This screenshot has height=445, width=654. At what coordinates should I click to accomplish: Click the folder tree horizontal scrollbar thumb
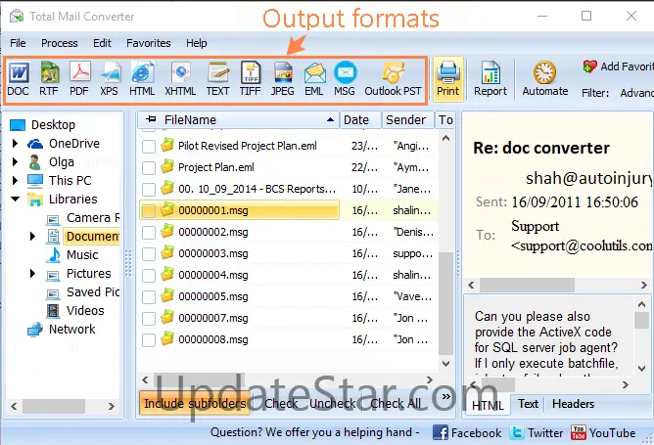(54, 406)
